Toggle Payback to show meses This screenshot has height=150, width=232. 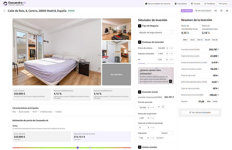(215, 101)
